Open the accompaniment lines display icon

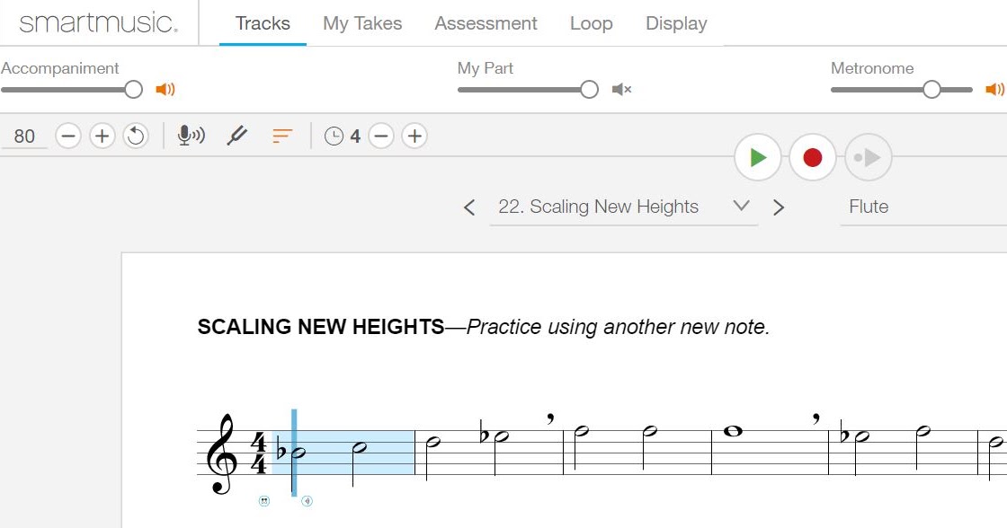pyautogui.click(x=281, y=136)
